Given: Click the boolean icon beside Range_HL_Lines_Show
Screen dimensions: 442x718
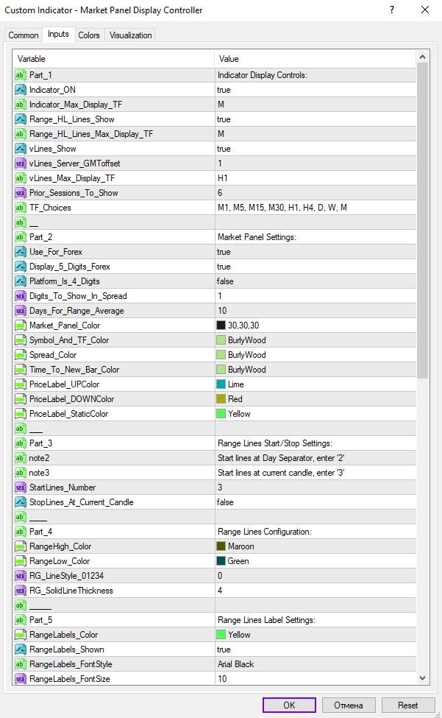Looking at the screenshot, I should [20, 119].
